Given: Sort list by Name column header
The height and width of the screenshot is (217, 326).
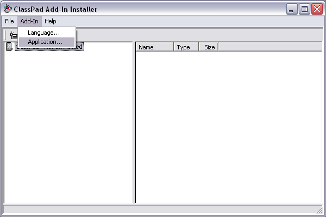Looking at the screenshot, I should pyautogui.click(x=154, y=47).
